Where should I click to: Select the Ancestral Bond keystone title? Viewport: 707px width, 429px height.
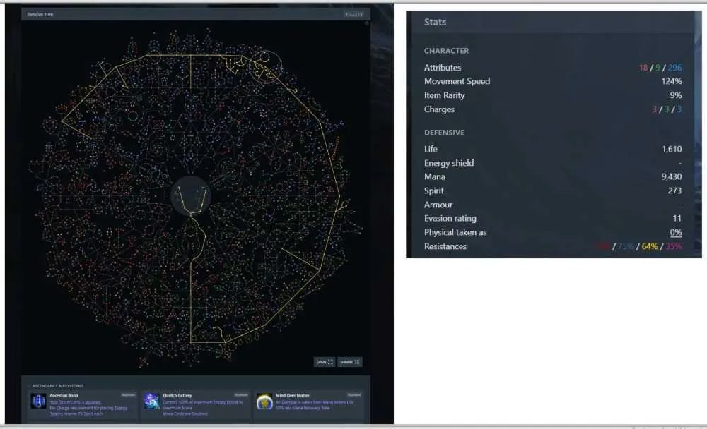click(x=64, y=396)
